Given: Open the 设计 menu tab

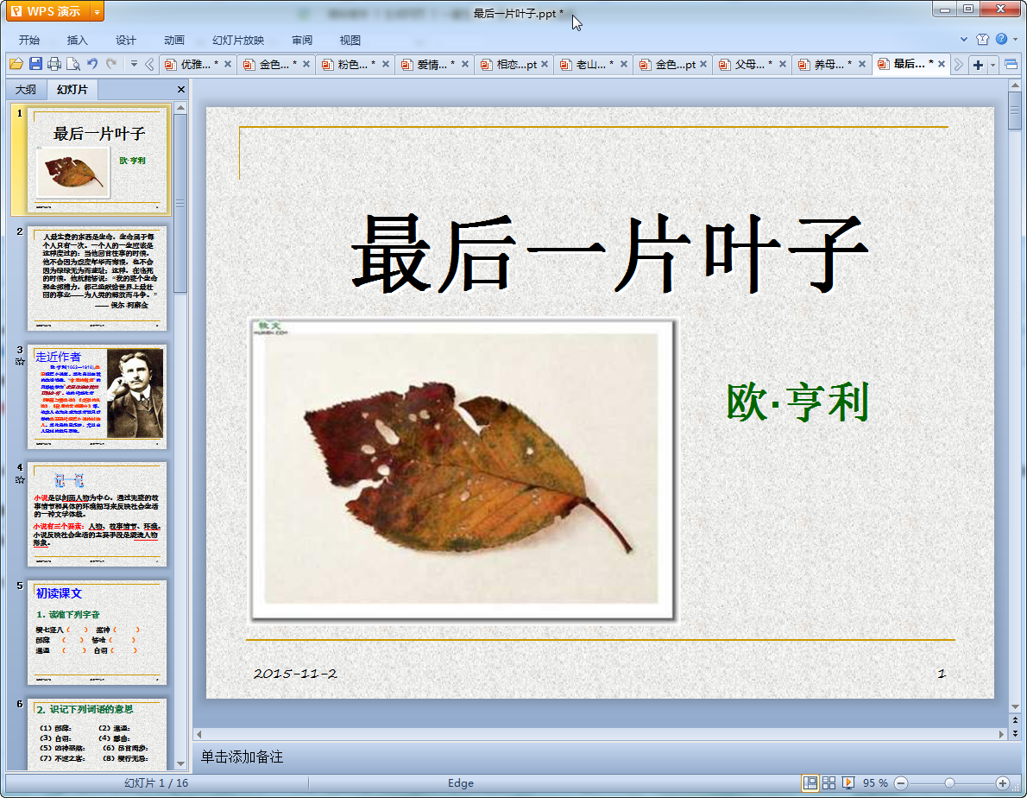Looking at the screenshot, I should (x=126, y=40).
